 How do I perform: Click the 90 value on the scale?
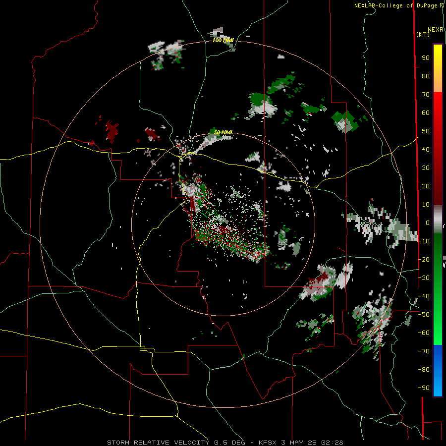(426, 58)
